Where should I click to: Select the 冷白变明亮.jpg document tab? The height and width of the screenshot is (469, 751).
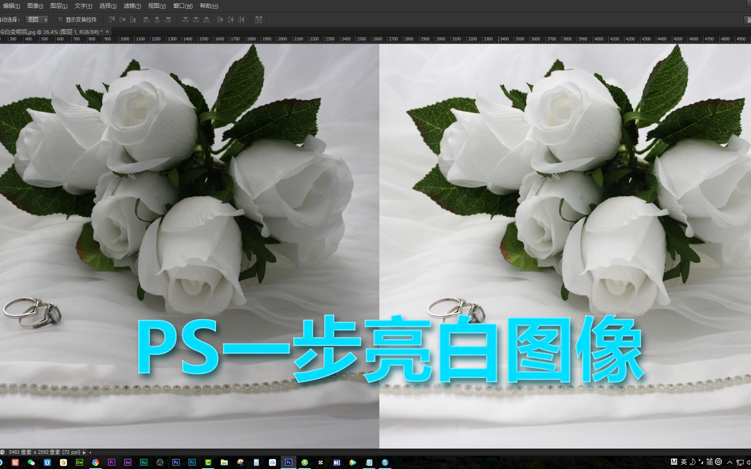pyautogui.click(x=50, y=31)
